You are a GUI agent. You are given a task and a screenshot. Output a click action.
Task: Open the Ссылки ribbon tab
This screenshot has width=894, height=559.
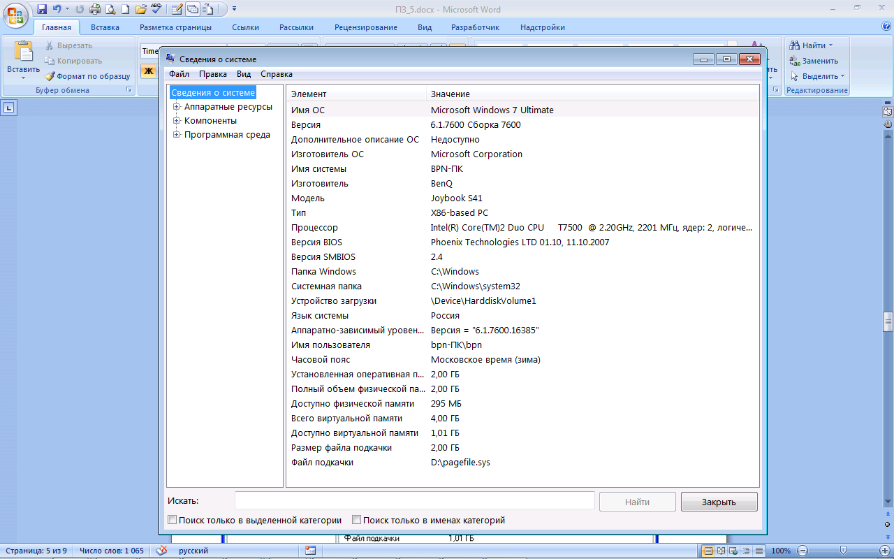pyautogui.click(x=246, y=27)
